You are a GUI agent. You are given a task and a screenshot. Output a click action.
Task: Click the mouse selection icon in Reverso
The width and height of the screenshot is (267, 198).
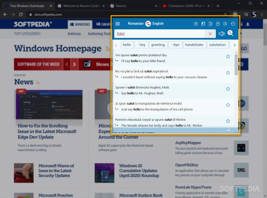point(218,24)
